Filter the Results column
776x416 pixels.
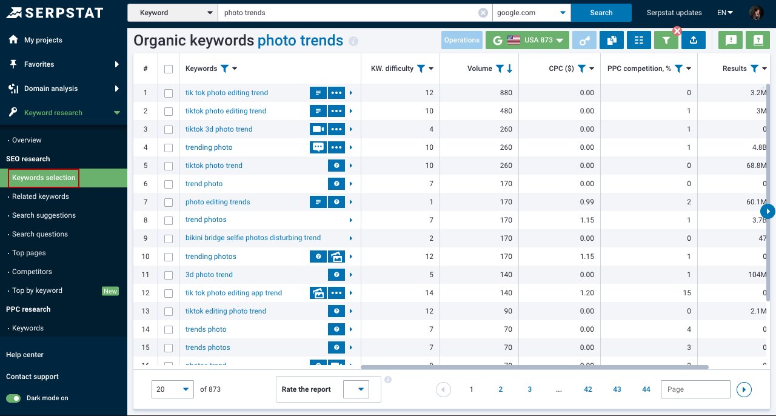coord(754,69)
